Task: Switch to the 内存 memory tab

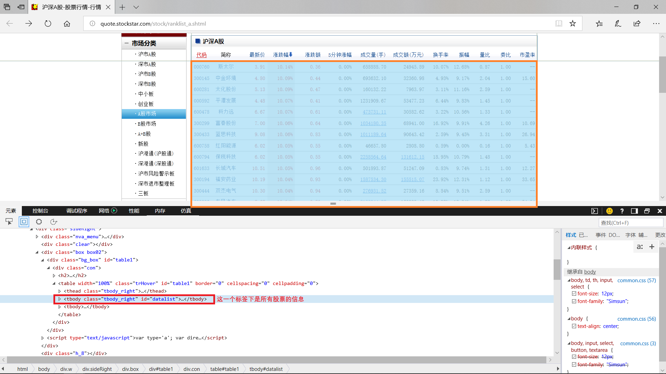Action: 160,211
